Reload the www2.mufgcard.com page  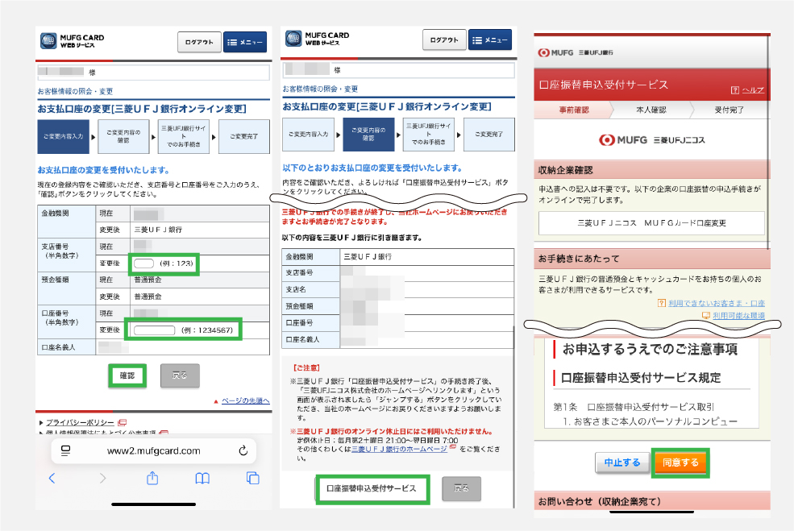pos(243,450)
